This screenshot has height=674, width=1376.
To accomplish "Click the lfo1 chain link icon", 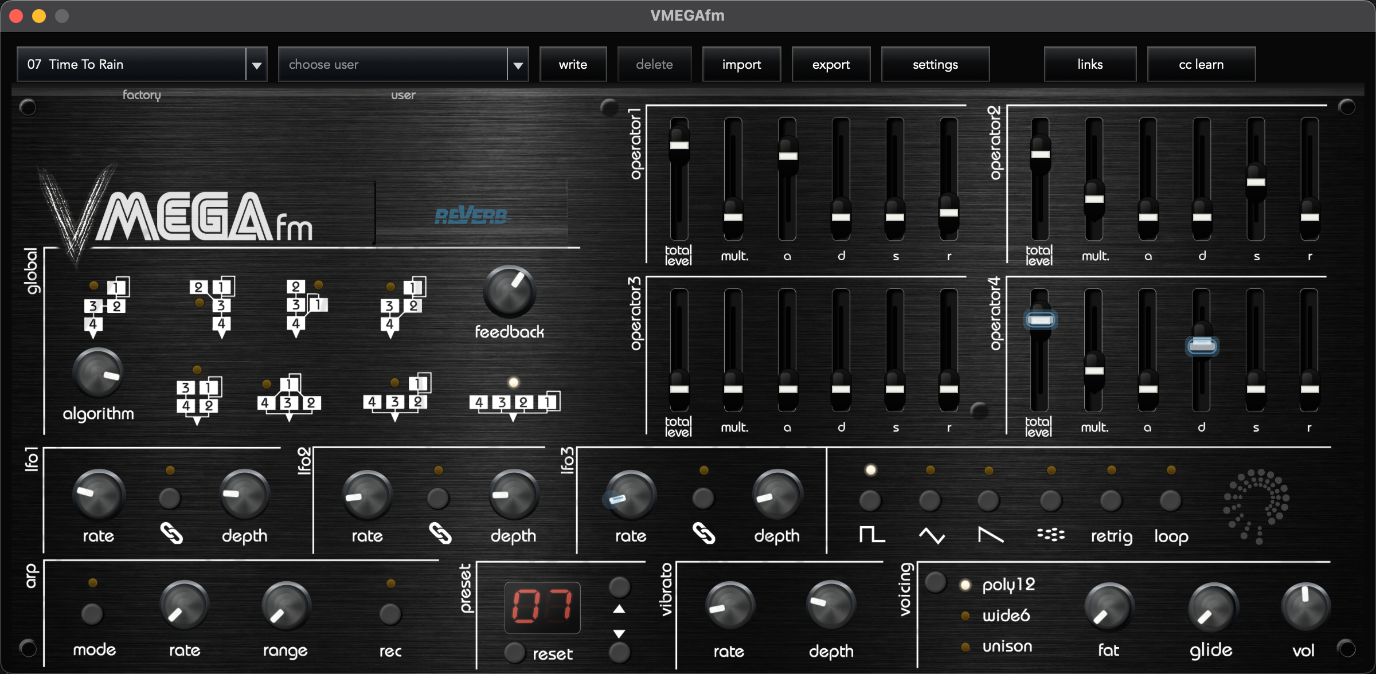I will pos(171,534).
